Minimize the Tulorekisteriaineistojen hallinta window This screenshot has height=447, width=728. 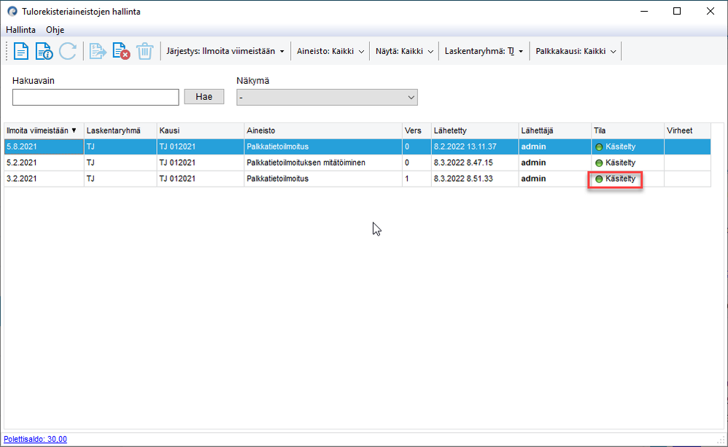pos(644,11)
